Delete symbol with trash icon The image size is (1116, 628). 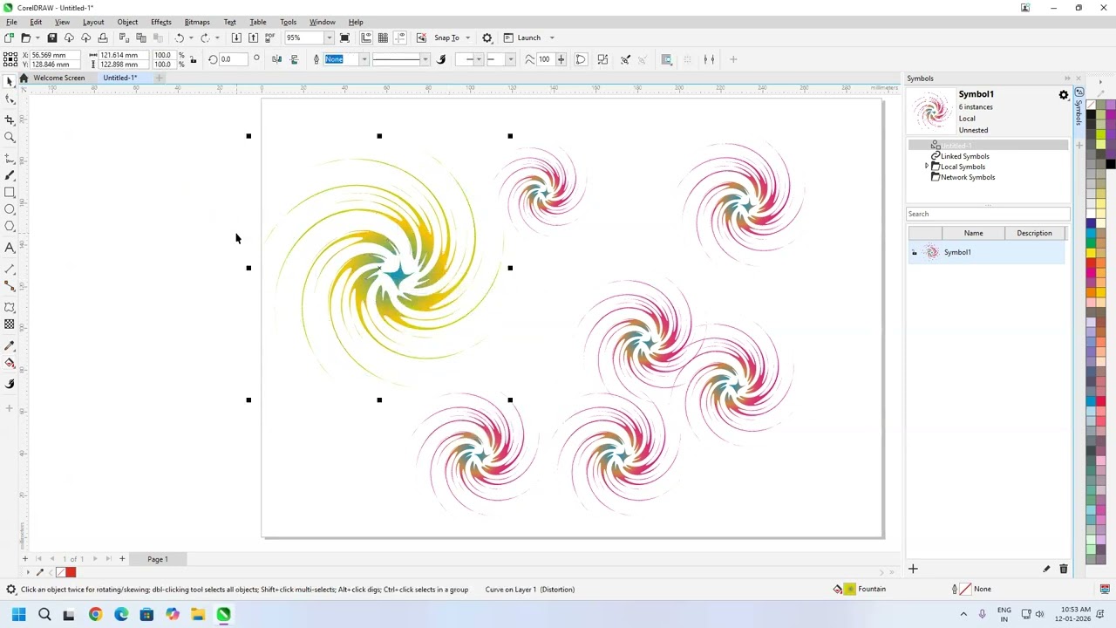tap(1064, 569)
